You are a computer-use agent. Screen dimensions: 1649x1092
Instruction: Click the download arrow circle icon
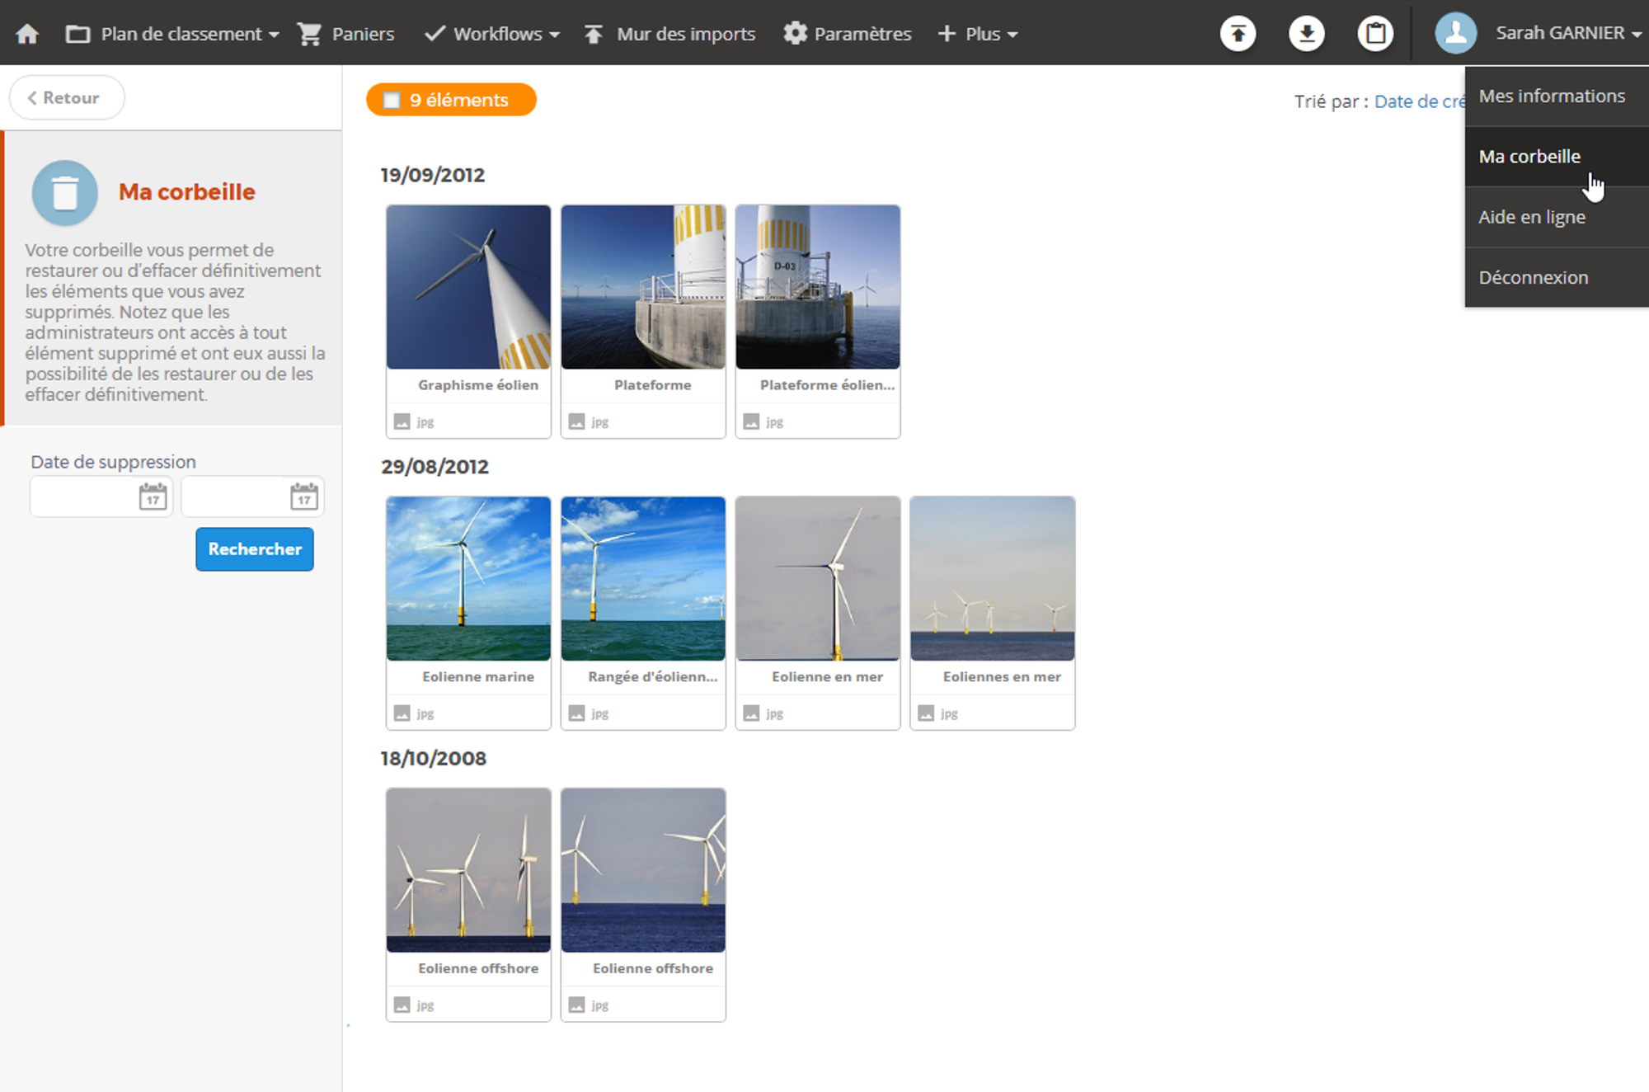pyautogui.click(x=1307, y=34)
